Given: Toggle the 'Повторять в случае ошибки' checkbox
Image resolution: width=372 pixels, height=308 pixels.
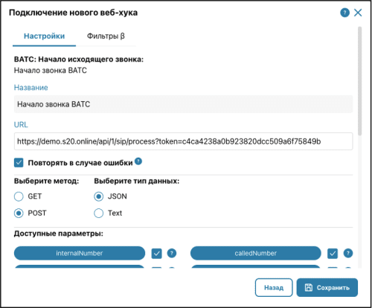Looking at the screenshot, I should [x=19, y=163].
